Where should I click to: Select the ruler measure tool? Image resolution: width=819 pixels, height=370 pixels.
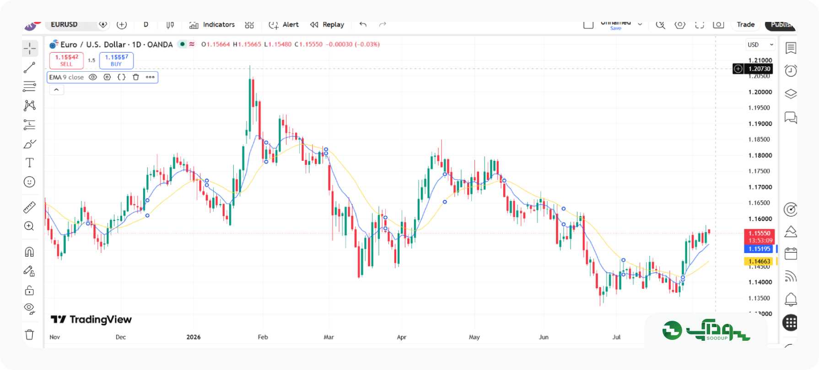click(30, 208)
